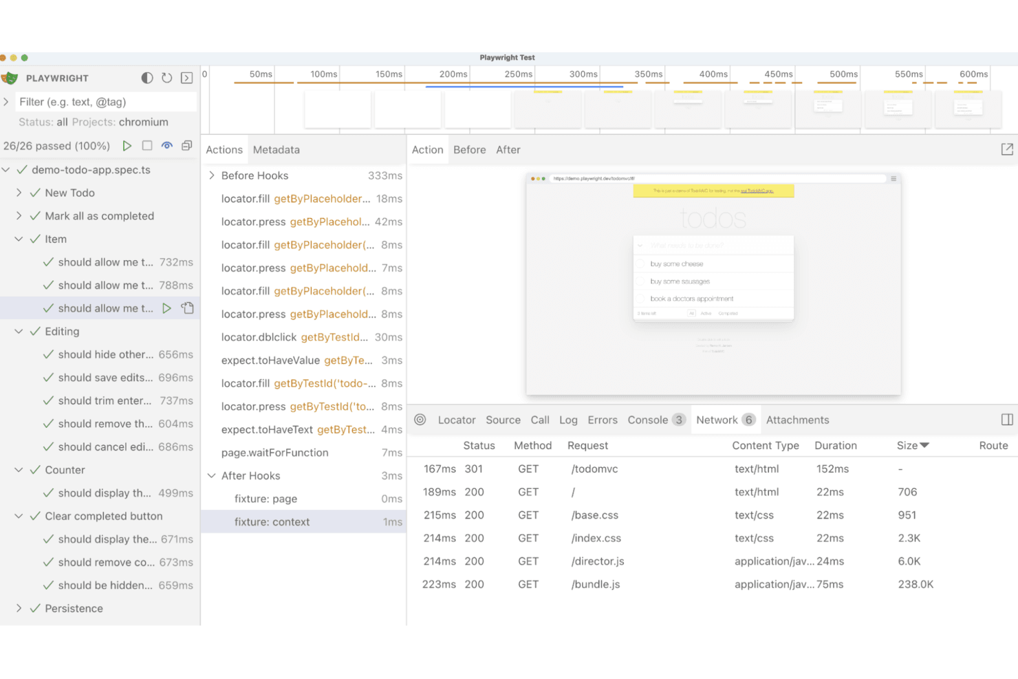Sort by the Duration column header
The width and height of the screenshot is (1018, 679).
[836, 445]
